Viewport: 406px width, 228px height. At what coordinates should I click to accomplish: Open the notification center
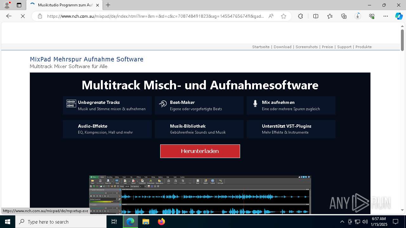click(396, 222)
